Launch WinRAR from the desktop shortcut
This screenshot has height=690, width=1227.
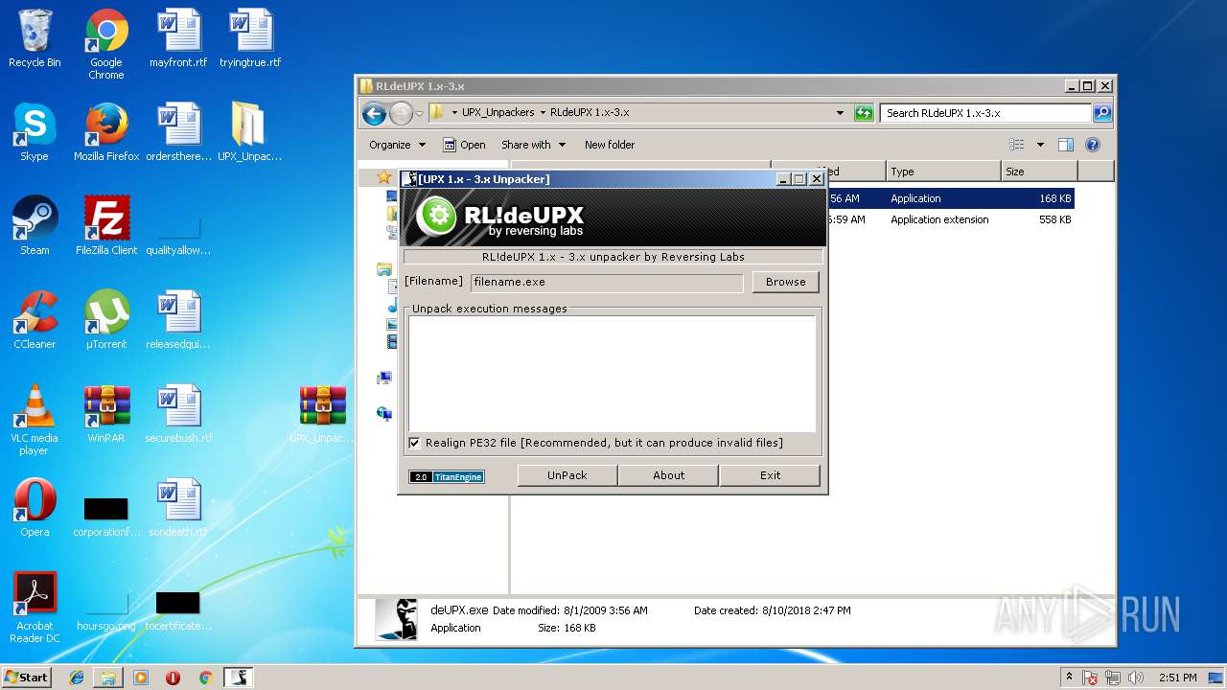106,414
